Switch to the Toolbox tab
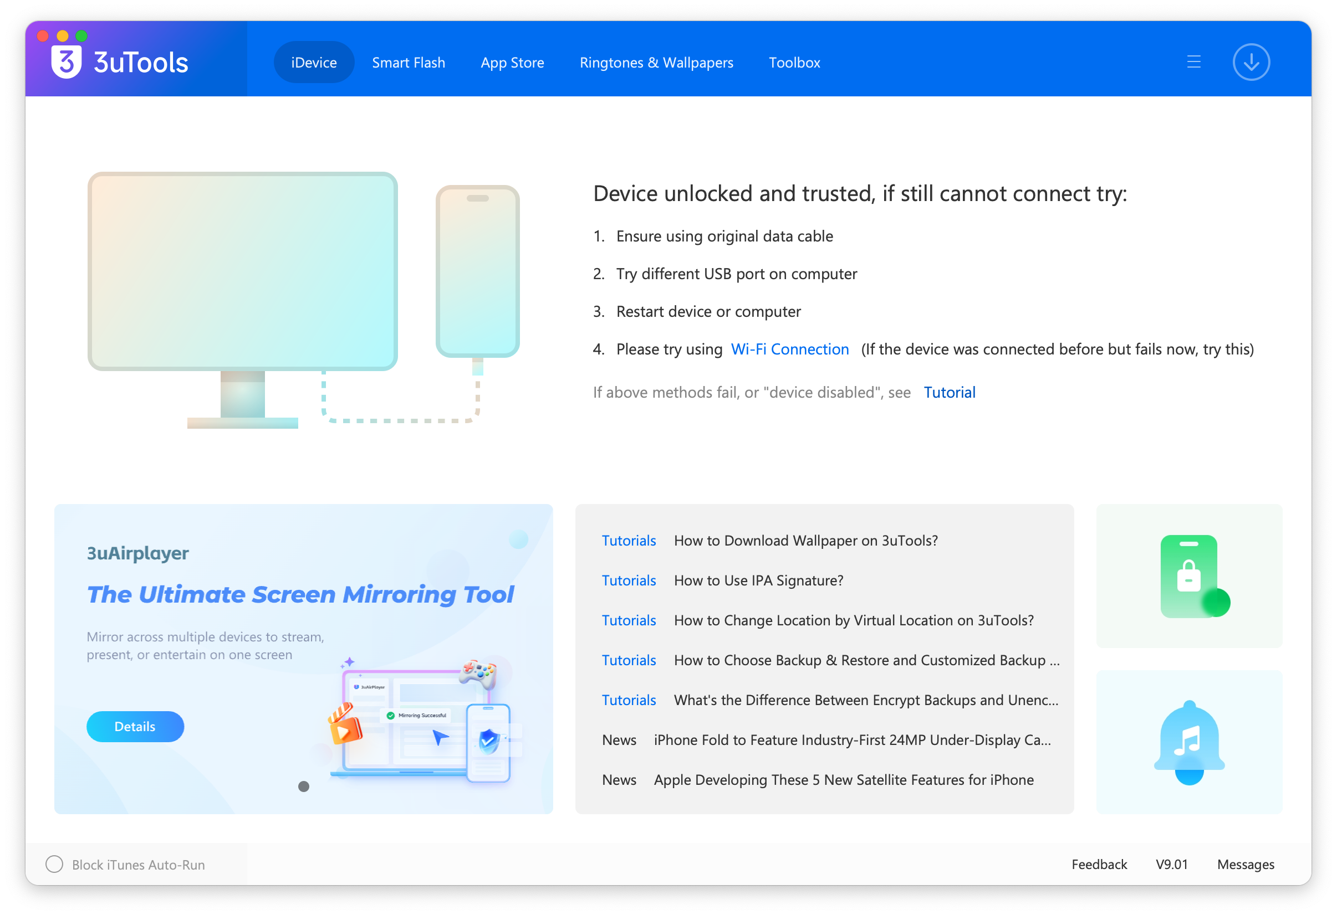 tap(794, 62)
